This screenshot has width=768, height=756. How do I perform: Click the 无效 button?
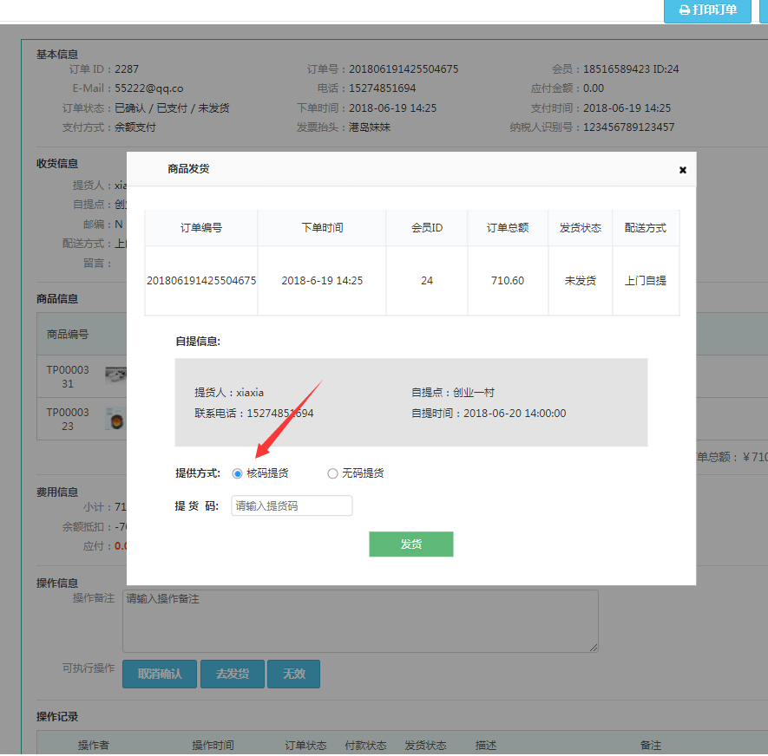point(293,674)
